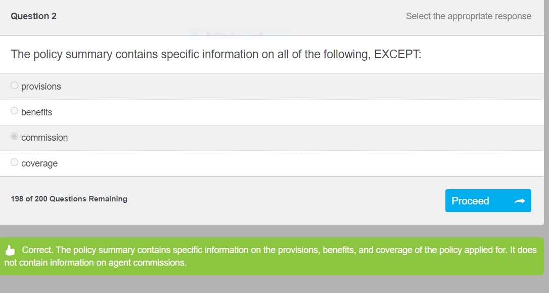Click the policy summary question text

pos(216,54)
